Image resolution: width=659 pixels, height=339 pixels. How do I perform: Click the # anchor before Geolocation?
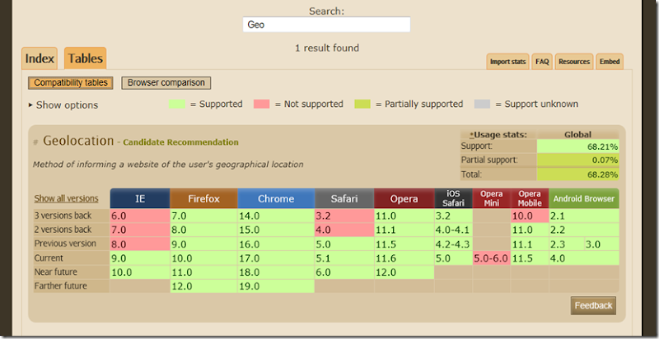35,142
